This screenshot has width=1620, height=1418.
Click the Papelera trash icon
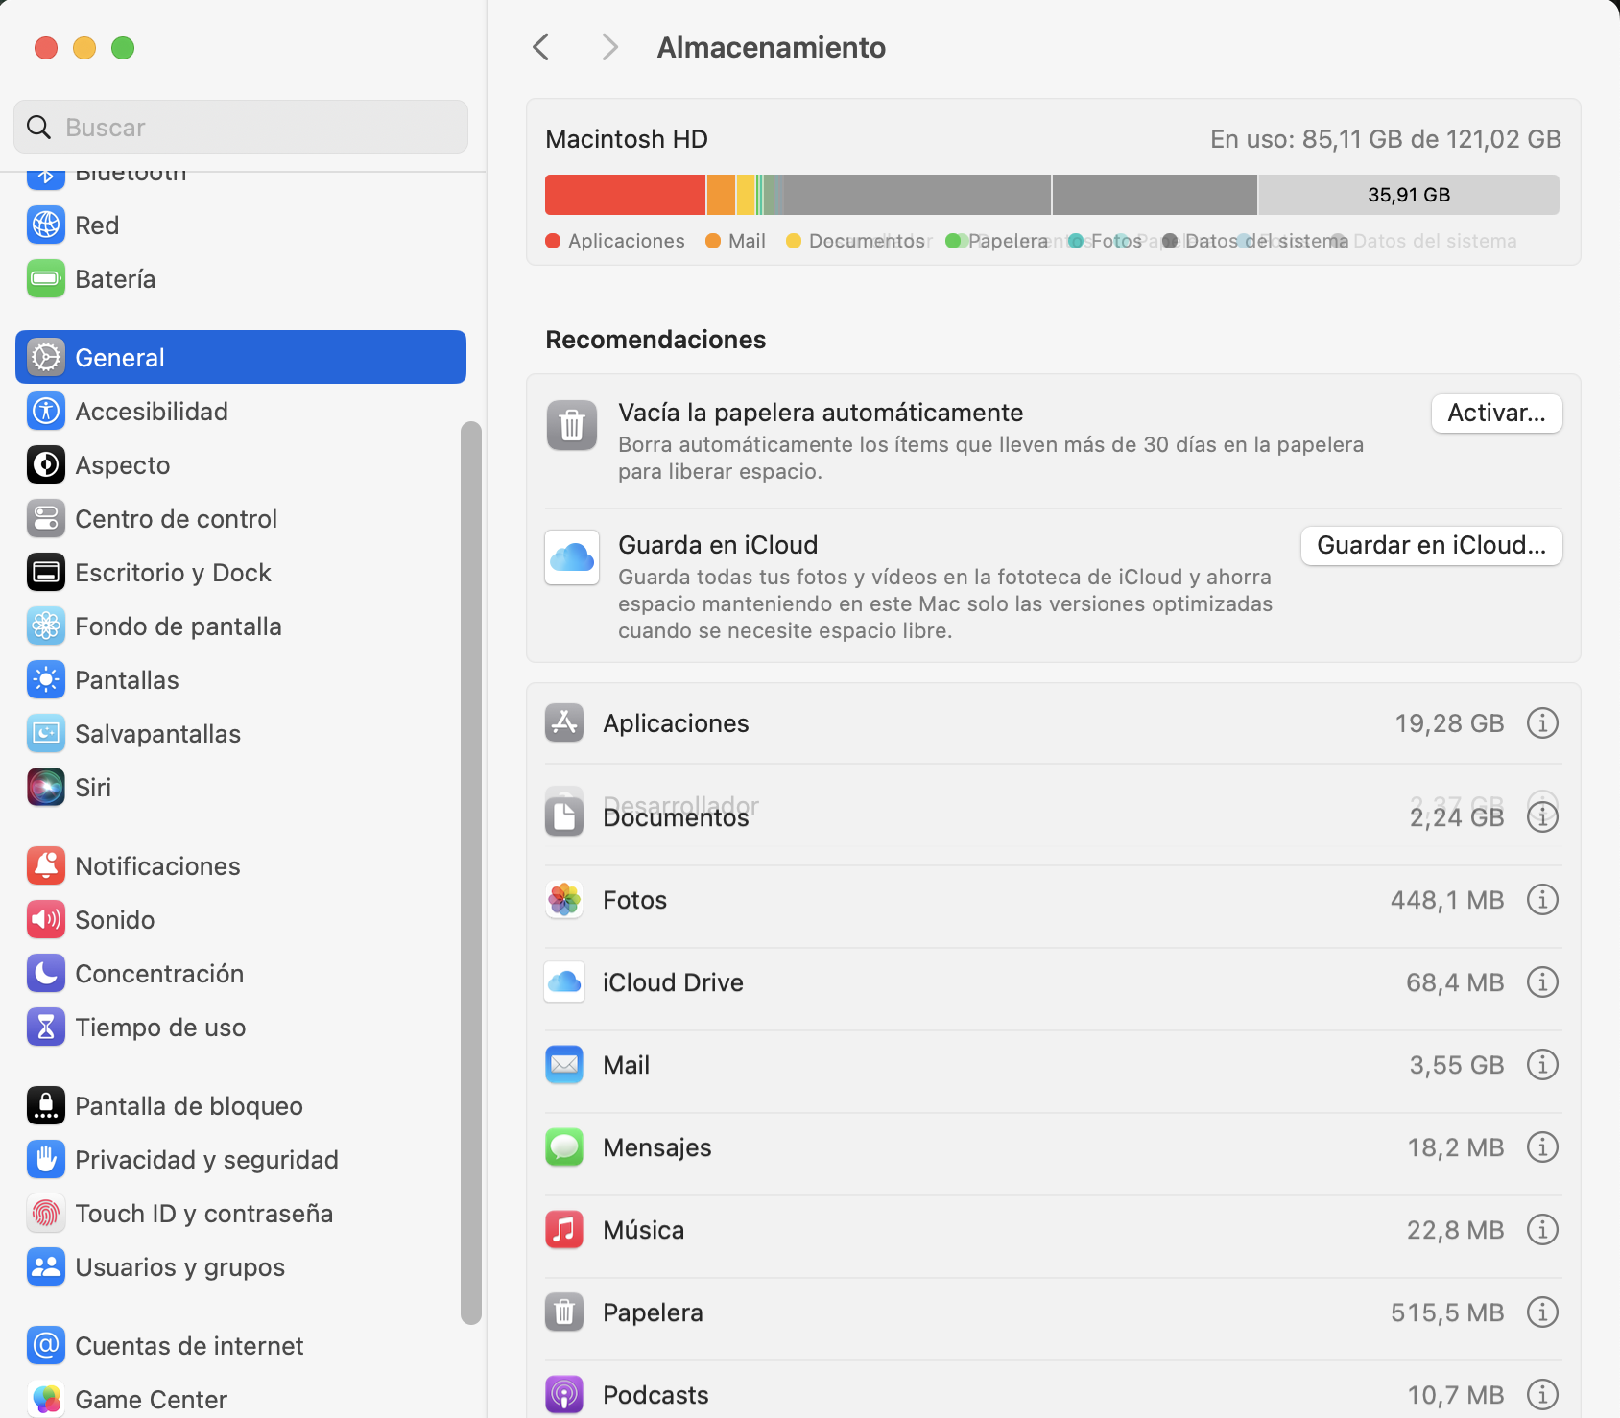(x=564, y=1312)
